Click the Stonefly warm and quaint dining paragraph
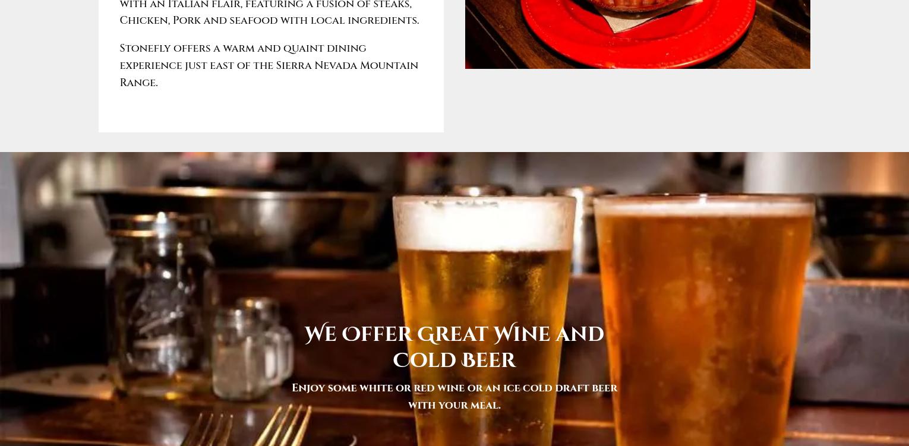Viewport: 909px width, 446px height. point(269,65)
